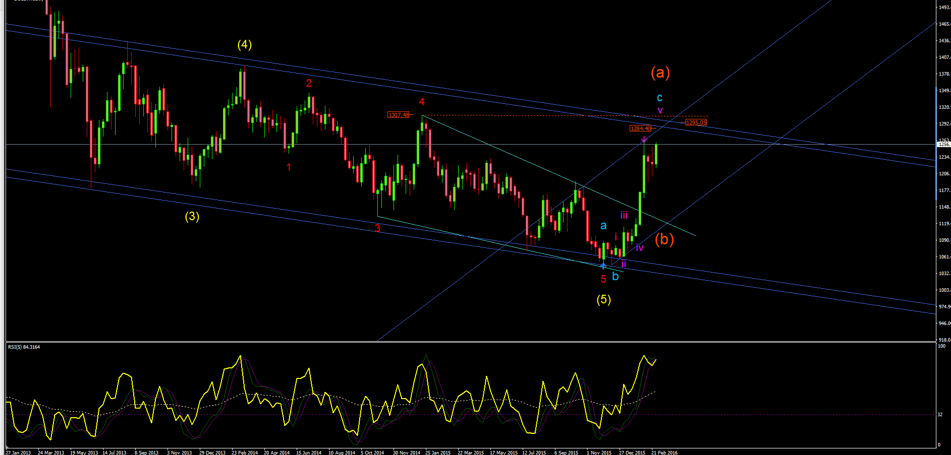Pick the blue sub-wave label b
951x455 pixels.
click(x=616, y=276)
